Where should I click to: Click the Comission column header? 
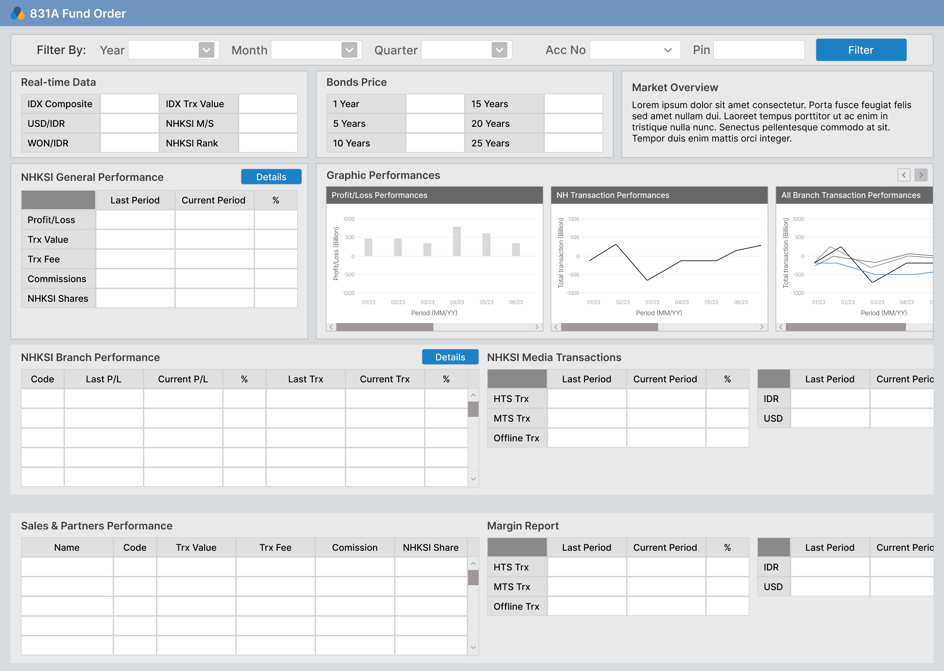tap(355, 547)
